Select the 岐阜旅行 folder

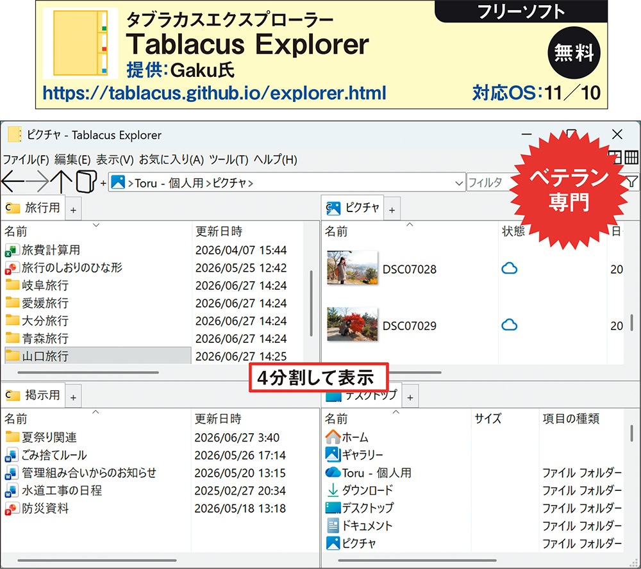click(37, 285)
